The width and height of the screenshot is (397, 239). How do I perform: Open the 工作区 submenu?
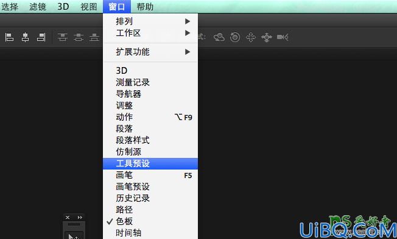[150, 33]
